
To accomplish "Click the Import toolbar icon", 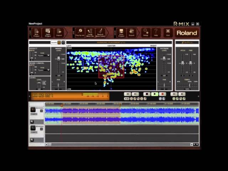I will pos(59,33).
